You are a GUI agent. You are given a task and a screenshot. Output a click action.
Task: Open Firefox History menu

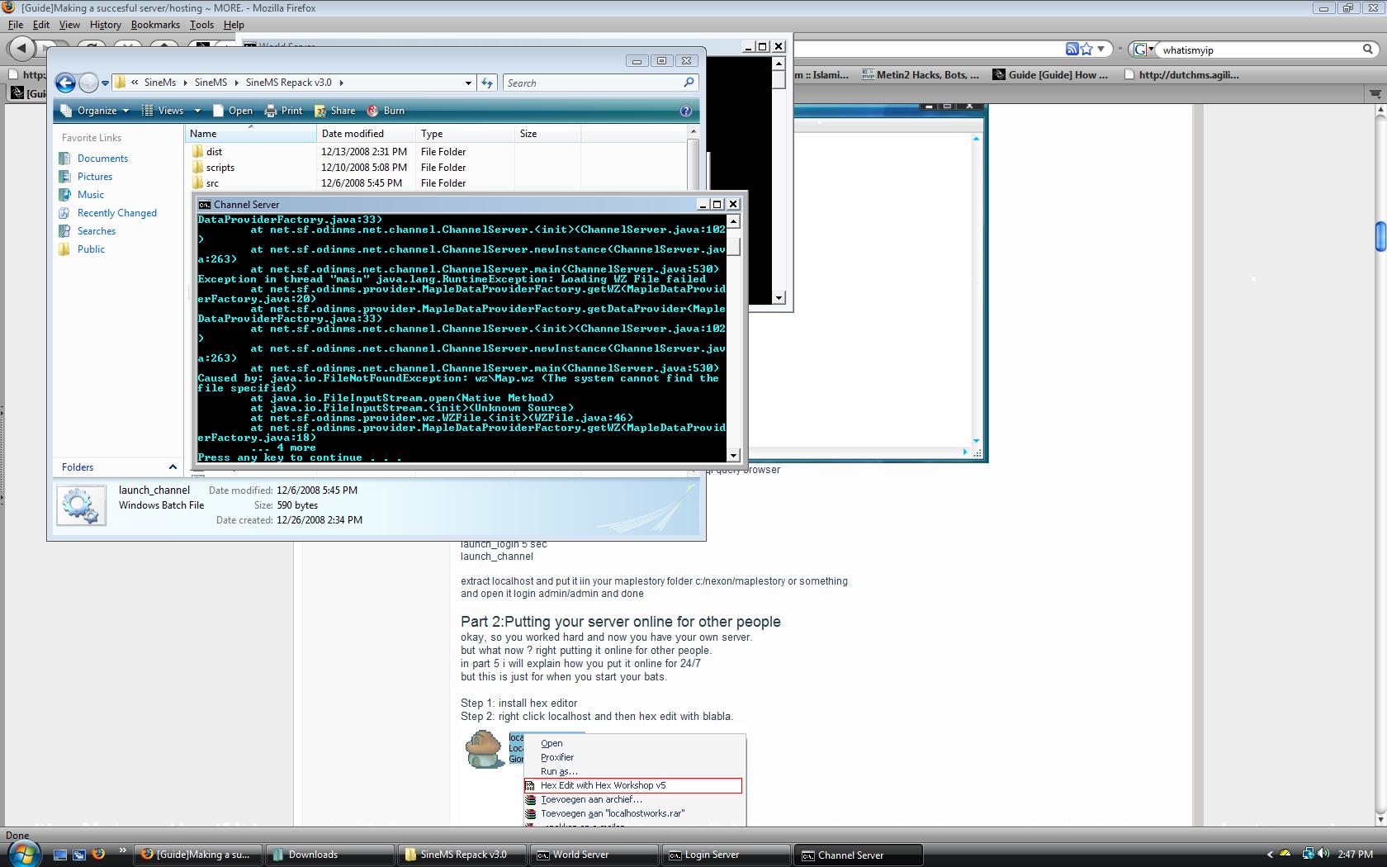(105, 25)
